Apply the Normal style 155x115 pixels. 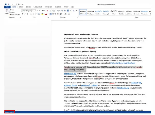click(83, 12)
